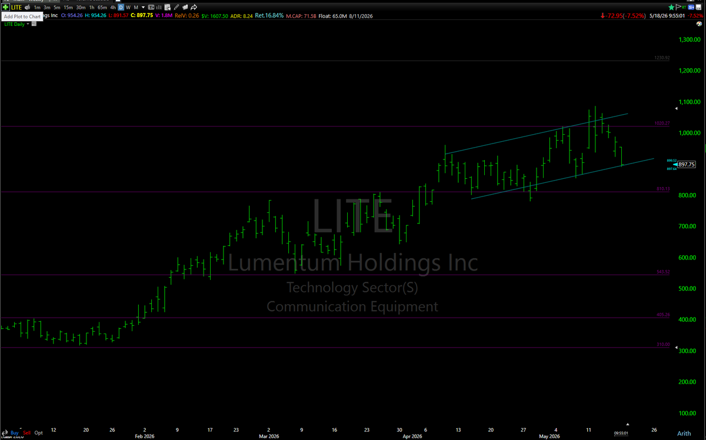Screen dimensions: 706x440
Task: Click the save chart disk icon
Action: (x=698, y=8)
